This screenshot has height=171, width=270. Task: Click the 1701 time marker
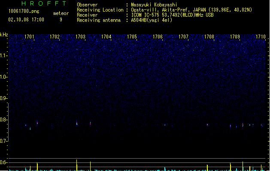coord(29,37)
